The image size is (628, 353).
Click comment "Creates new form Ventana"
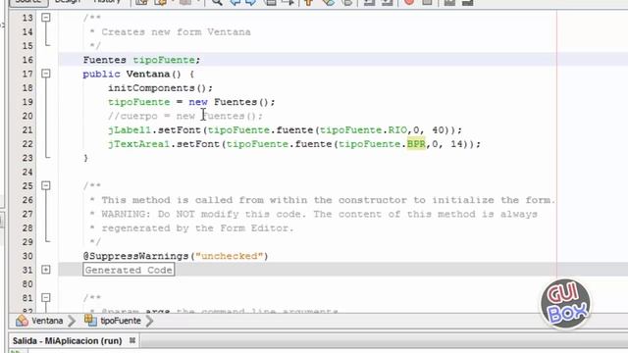pyautogui.click(x=176, y=32)
